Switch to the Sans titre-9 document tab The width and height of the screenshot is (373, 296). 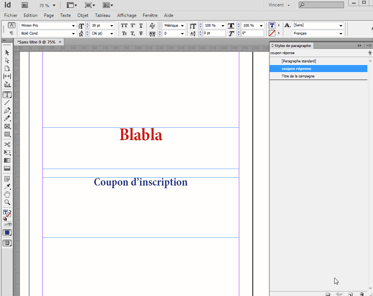point(36,42)
